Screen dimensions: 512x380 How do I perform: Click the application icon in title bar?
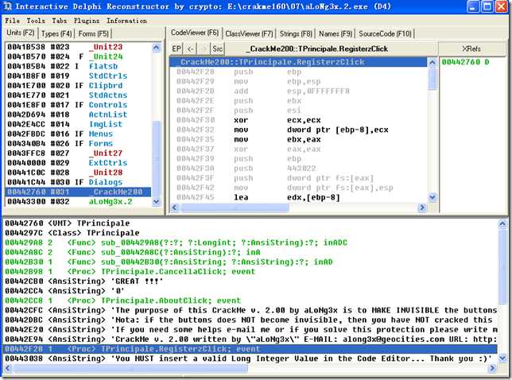coord(8,6)
